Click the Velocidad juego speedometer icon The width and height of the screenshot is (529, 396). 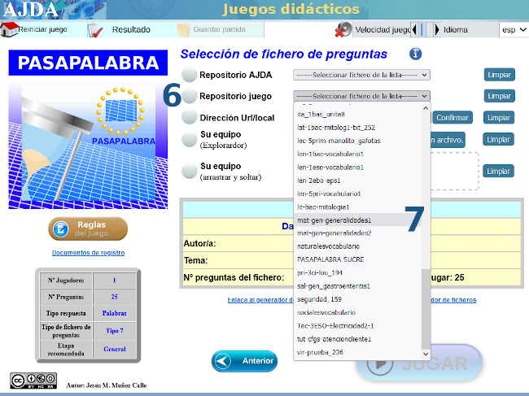click(343, 29)
